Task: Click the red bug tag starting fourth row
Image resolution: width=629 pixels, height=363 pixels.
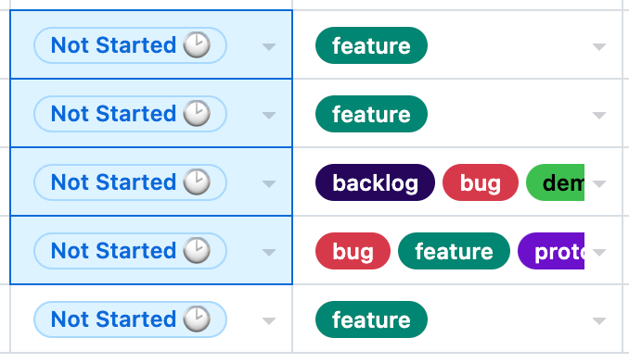Action: tap(353, 251)
